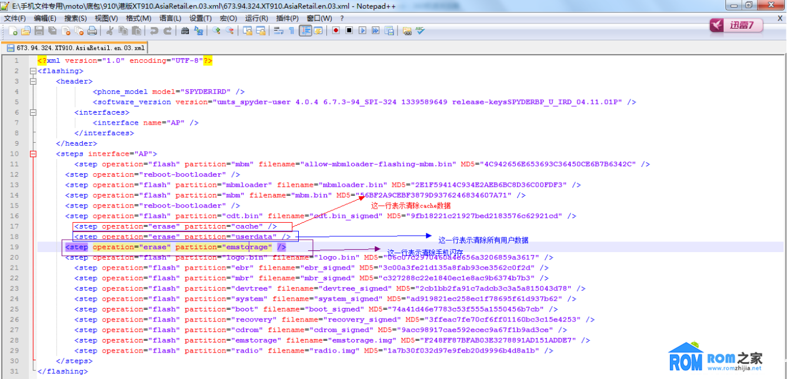Open the 运行(R) menu
787x379 pixels.
click(x=256, y=18)
